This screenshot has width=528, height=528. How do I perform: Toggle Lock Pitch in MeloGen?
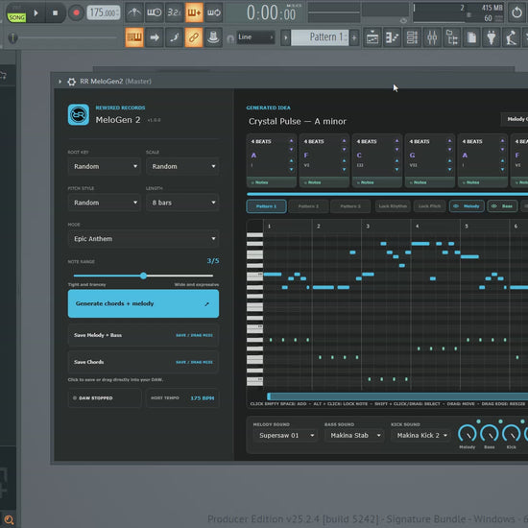click(x=429, y=206)
